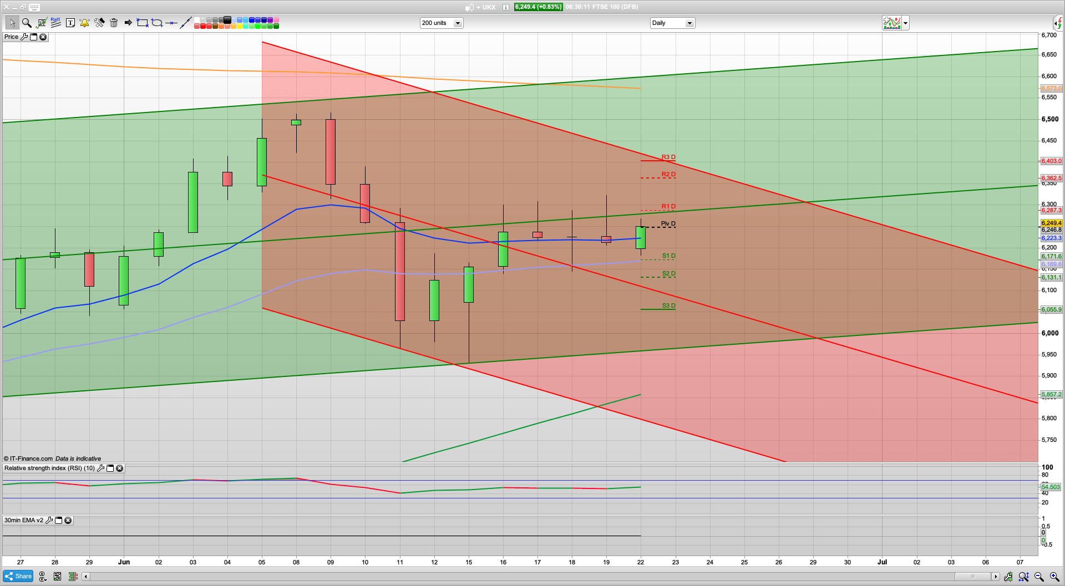Select the rectangle drawing tool
The height and width of the screenshot is (586, 1065).
pyautogui.click(x=143, y=23)
